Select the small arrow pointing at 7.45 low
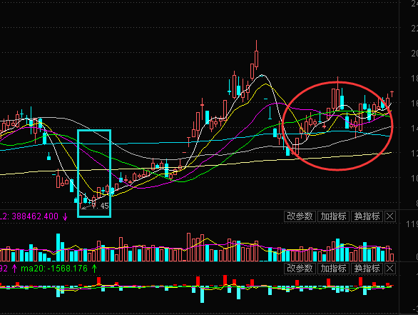The width and height of the screenshot is (418, 315). [86, 207]
